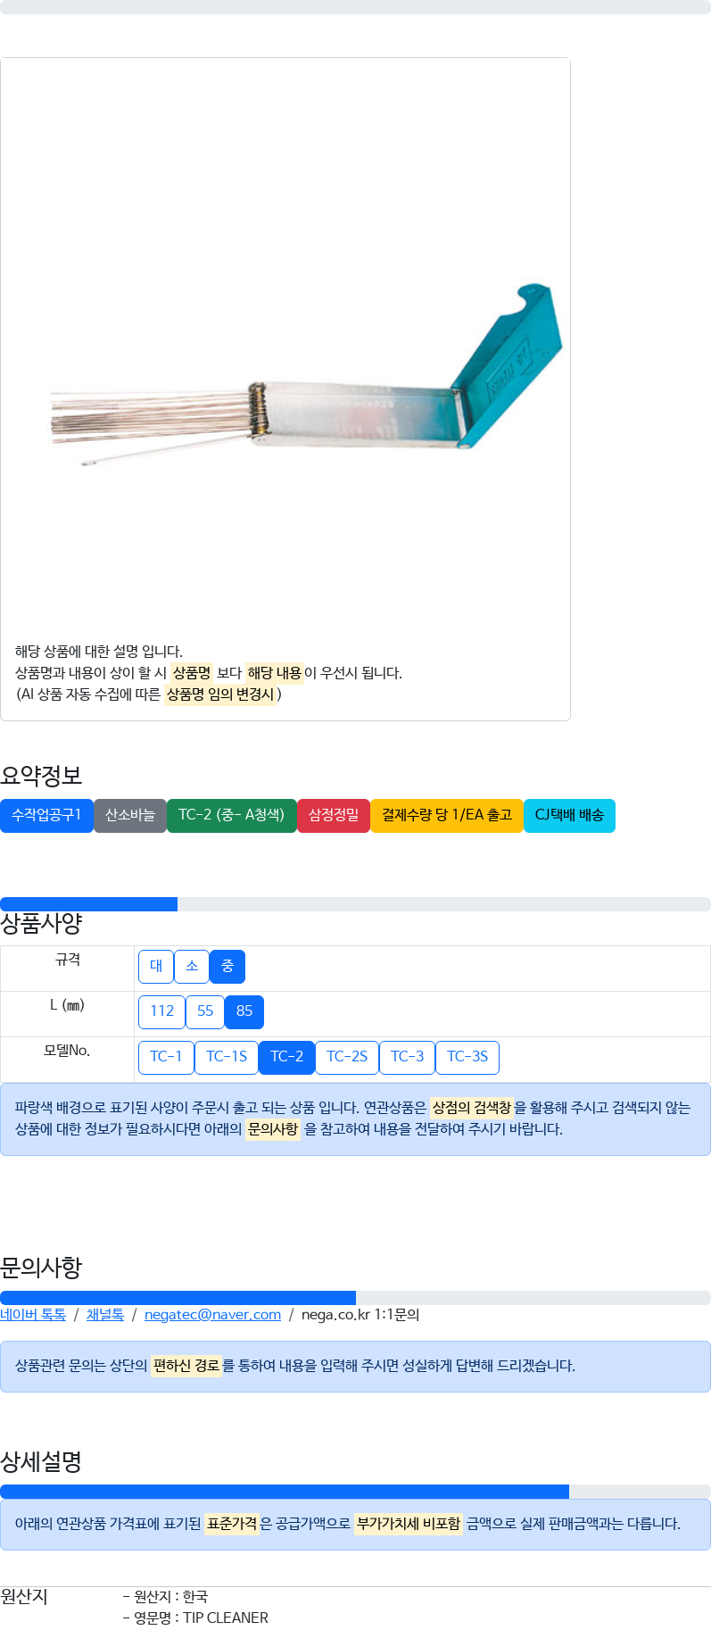
Task: Select model TC-1S
Action: (227, 1058)
